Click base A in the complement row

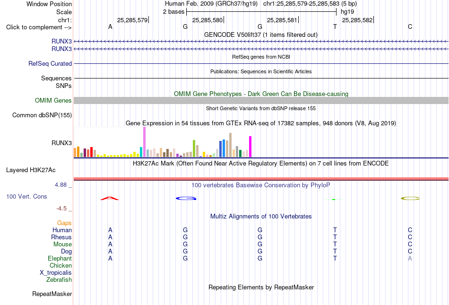(x=110, y=27)
